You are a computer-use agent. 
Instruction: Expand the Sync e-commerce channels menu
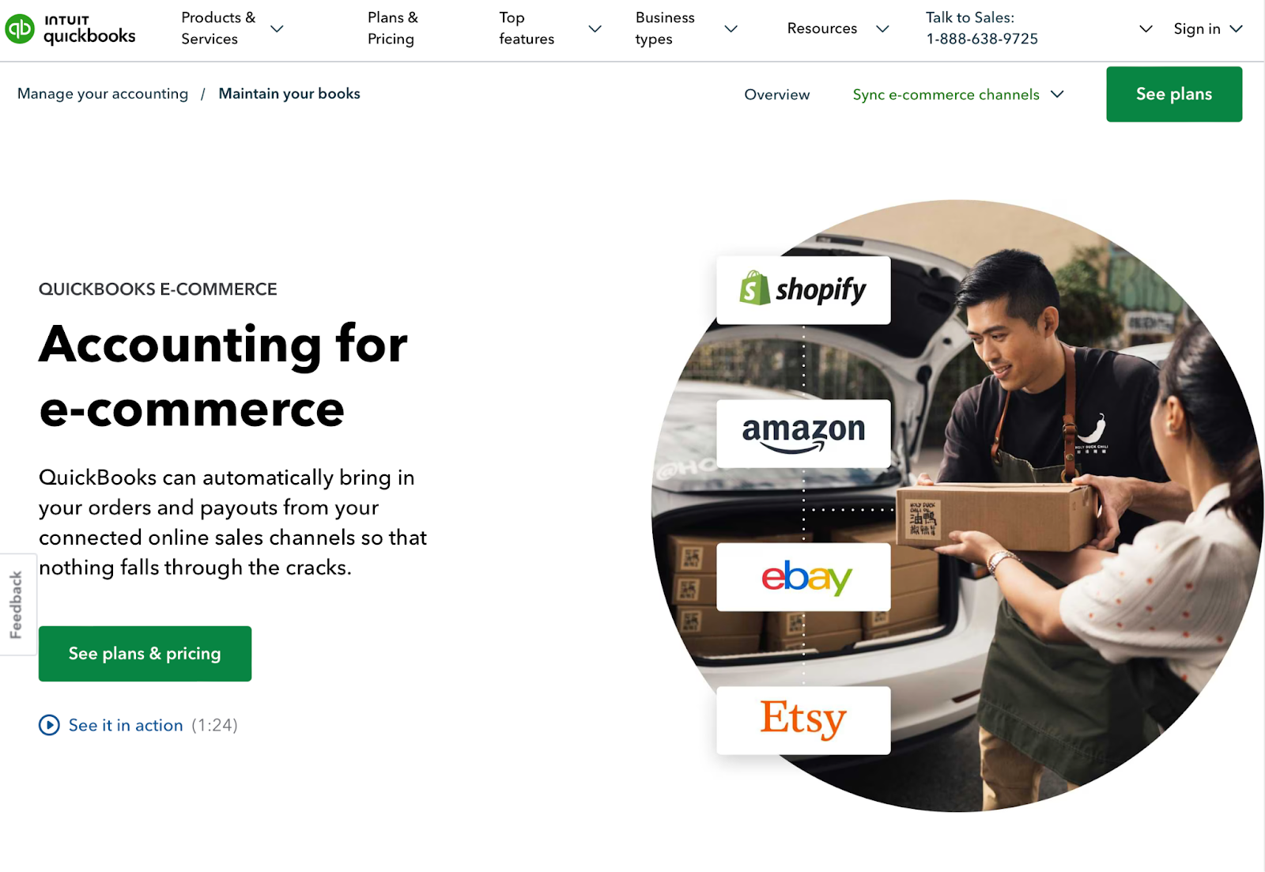tap(958, 94)
